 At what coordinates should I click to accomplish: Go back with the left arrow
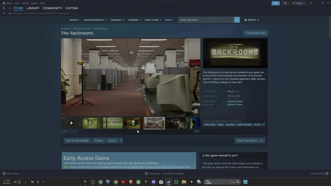coord(4,8)
